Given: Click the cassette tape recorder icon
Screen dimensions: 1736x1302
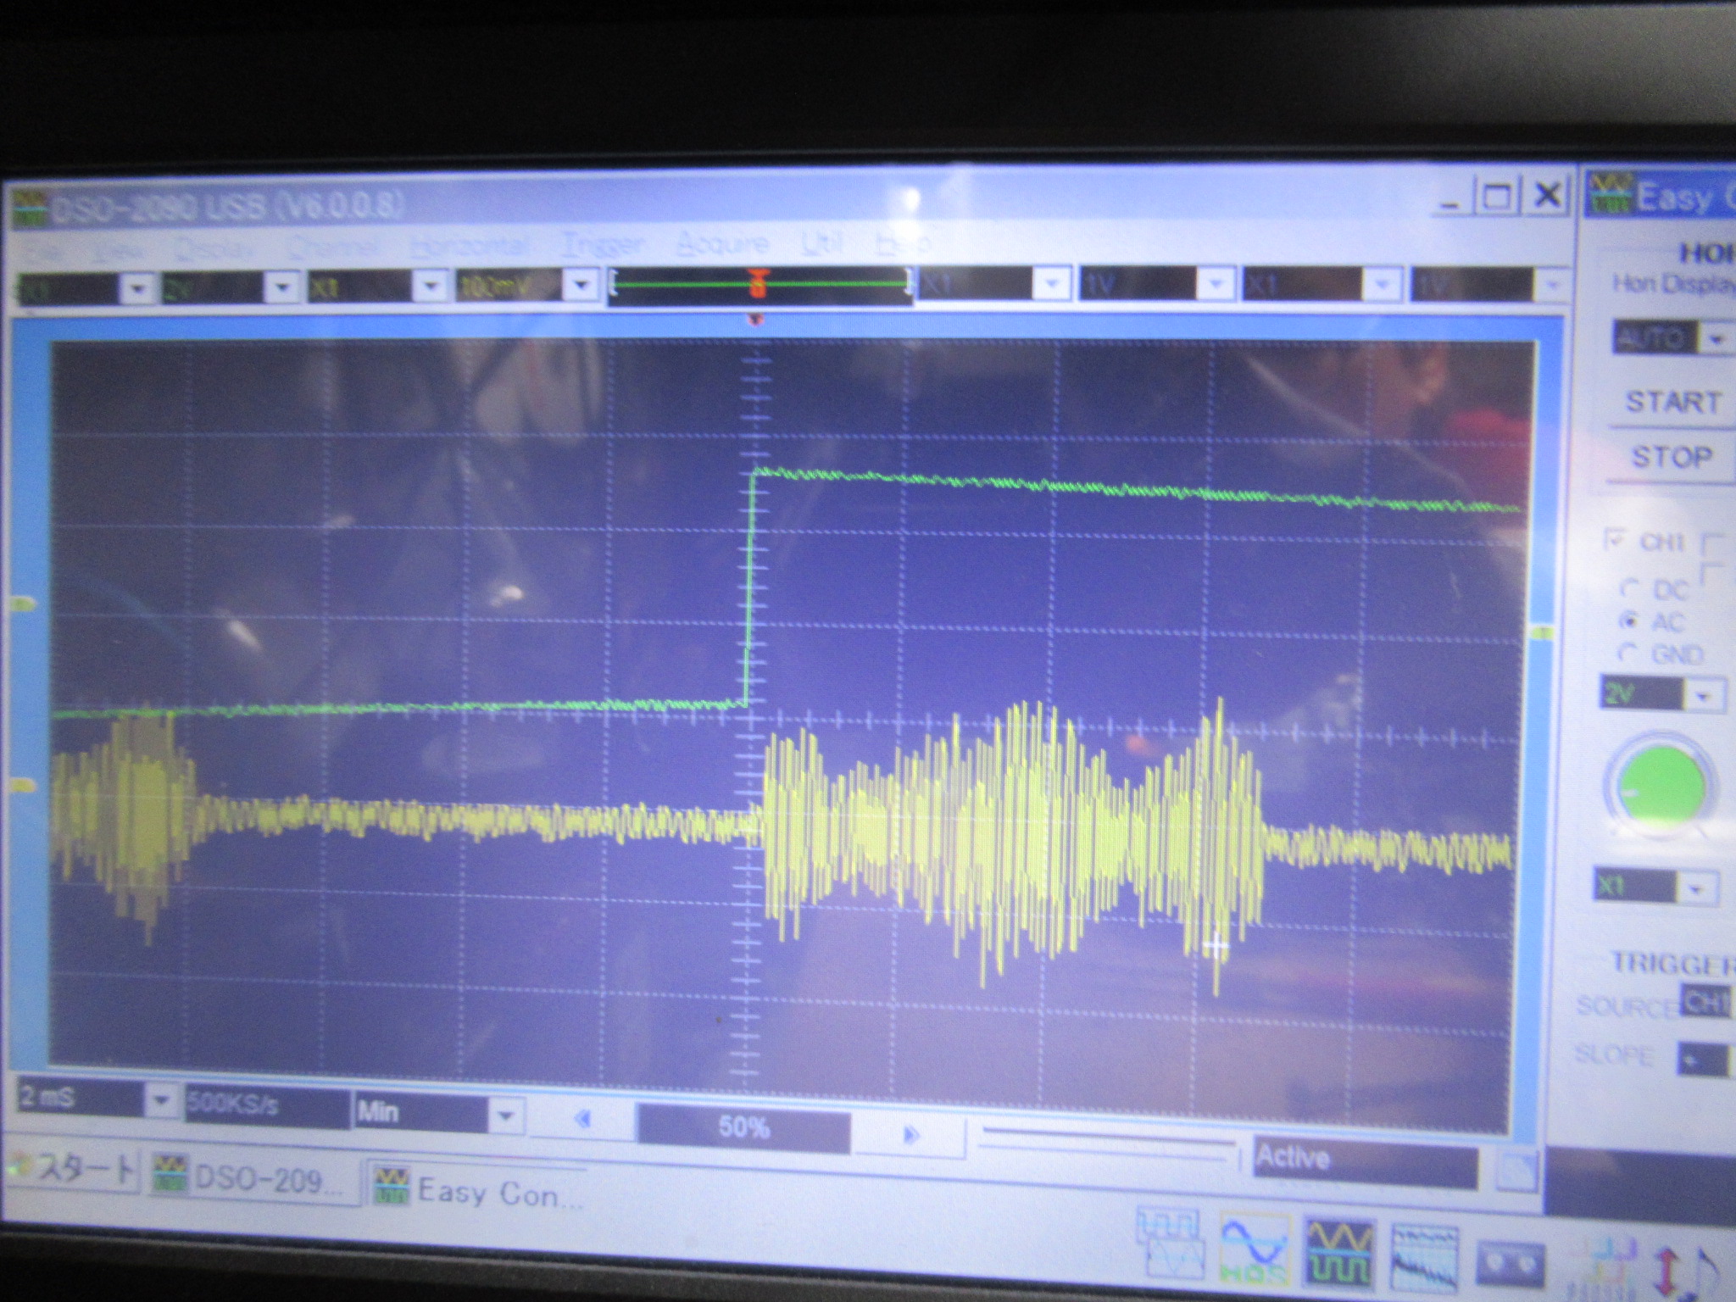Looking at the screenshot, I should pos(1510,1263).
